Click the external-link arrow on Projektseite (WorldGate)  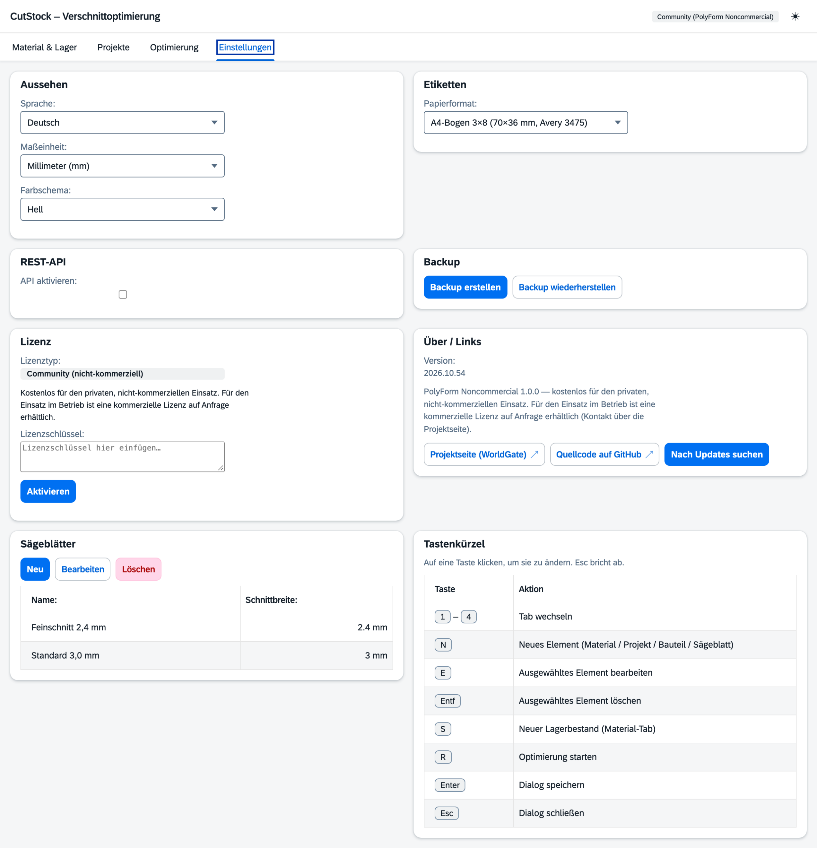(x=534, y=454)
